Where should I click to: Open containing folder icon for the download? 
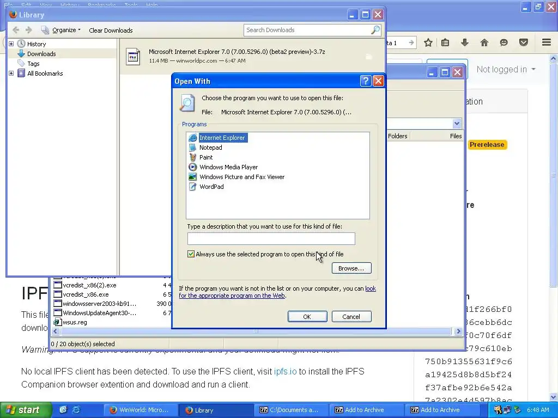(369, 57)
